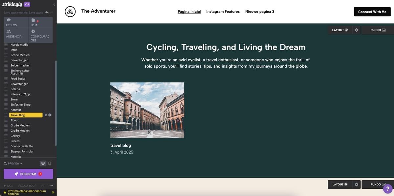
Task: Select the Travel Blog section
Action: 26,115
